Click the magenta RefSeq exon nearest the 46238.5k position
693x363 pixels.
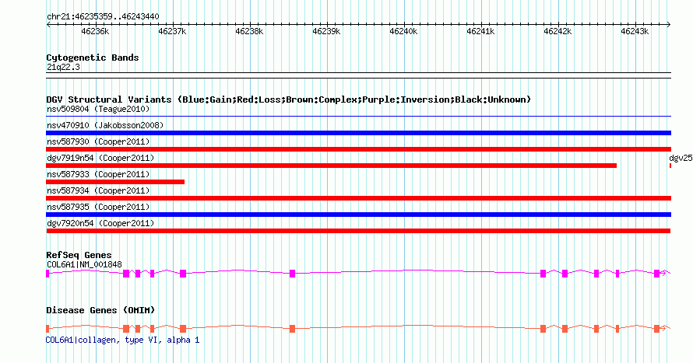[292, 274]
